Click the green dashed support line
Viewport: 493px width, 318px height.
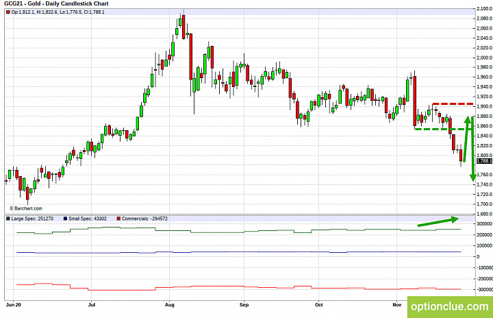[x=443, y=129]
